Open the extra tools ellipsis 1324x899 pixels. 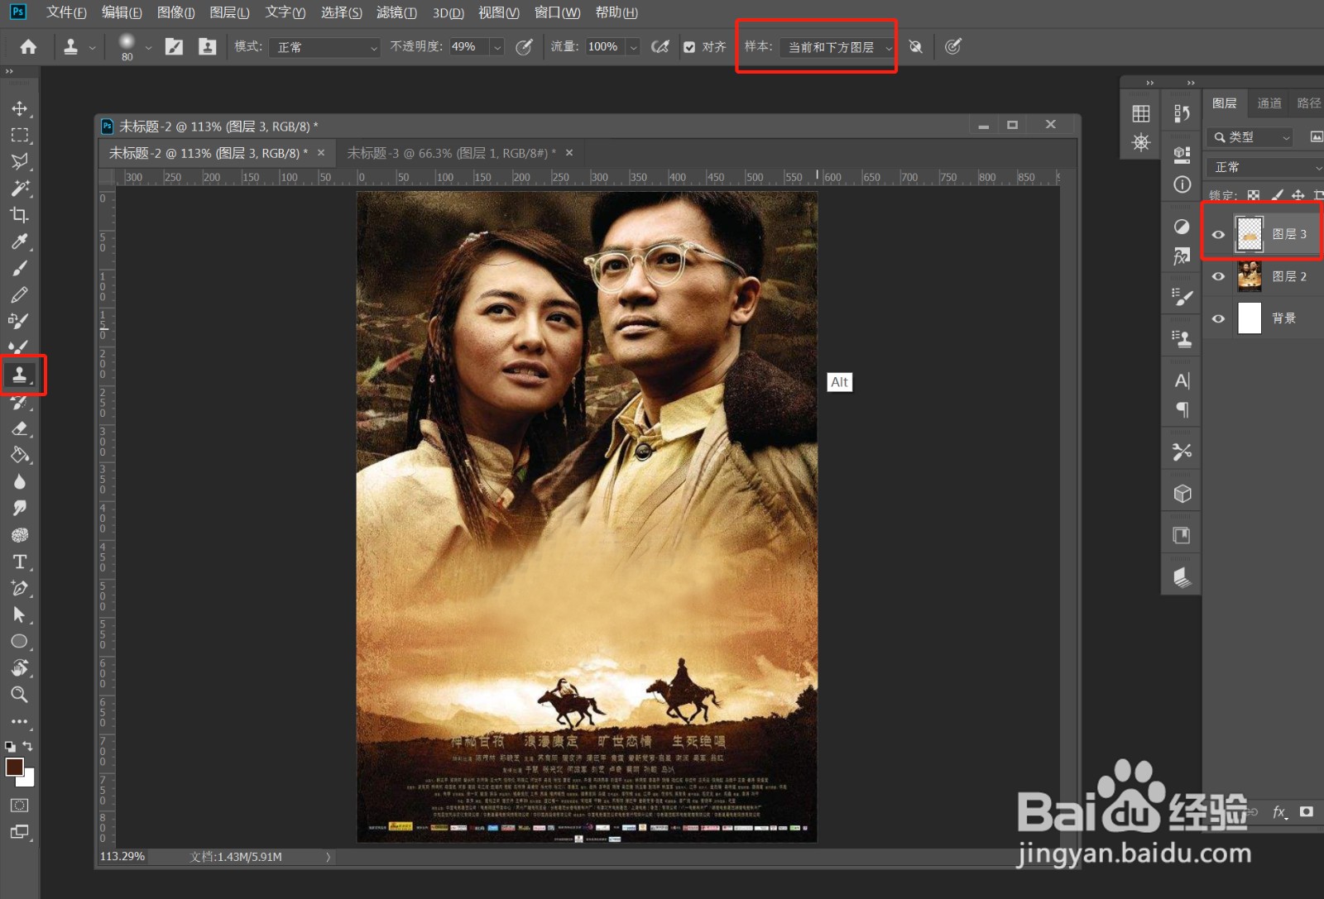point(20,721)
